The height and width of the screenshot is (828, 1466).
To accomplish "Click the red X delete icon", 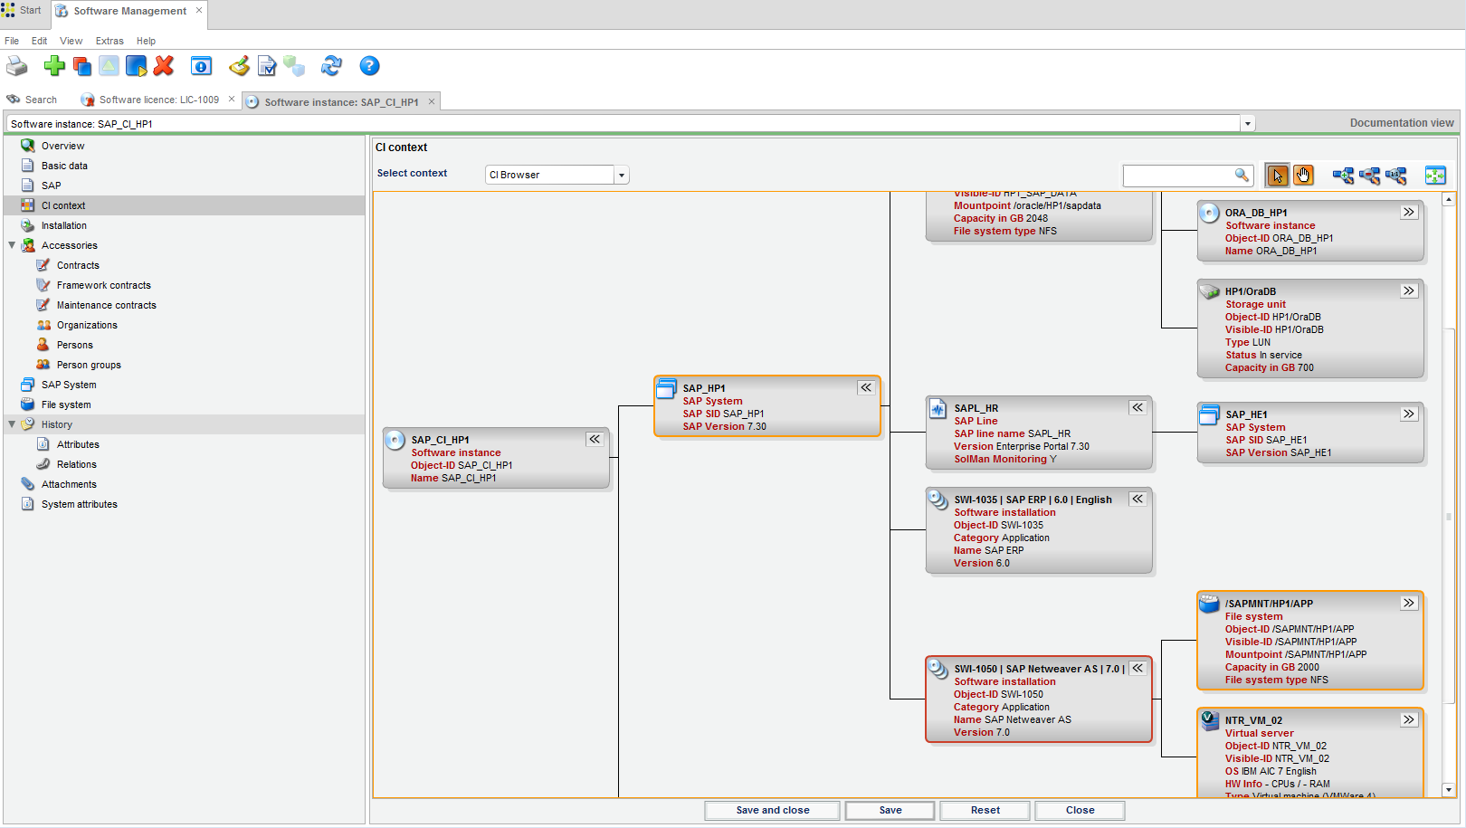I will (x=164, y=66).
